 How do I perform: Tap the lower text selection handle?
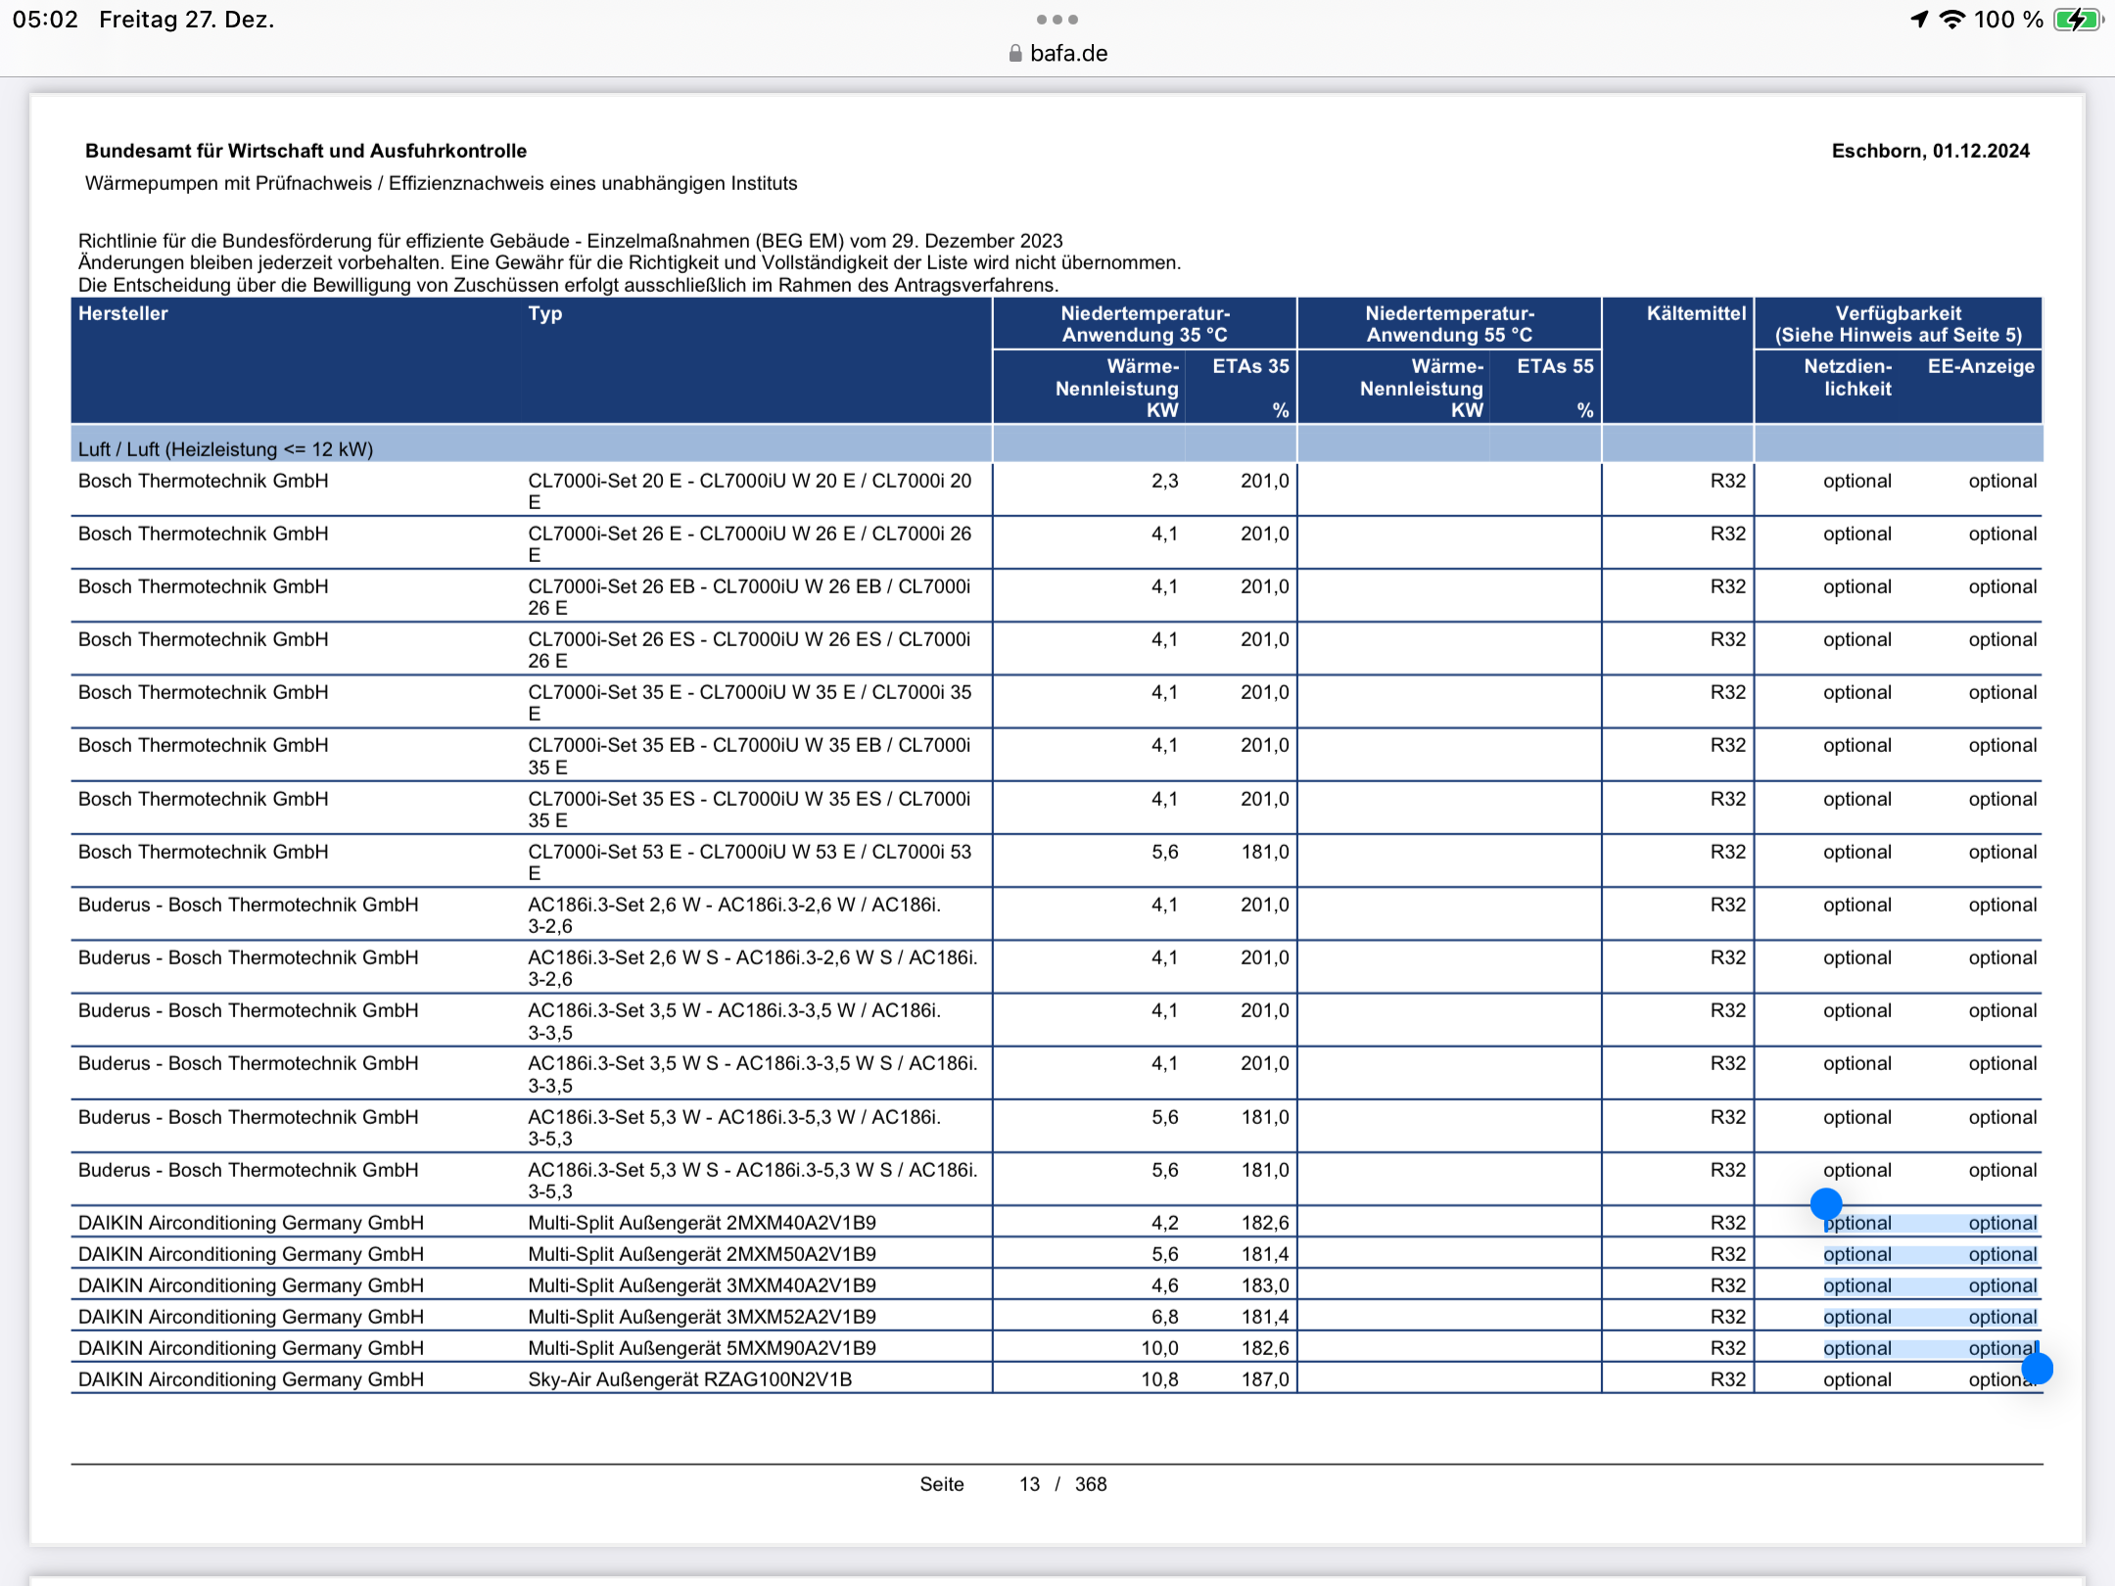click(x=2037, y=1369)
